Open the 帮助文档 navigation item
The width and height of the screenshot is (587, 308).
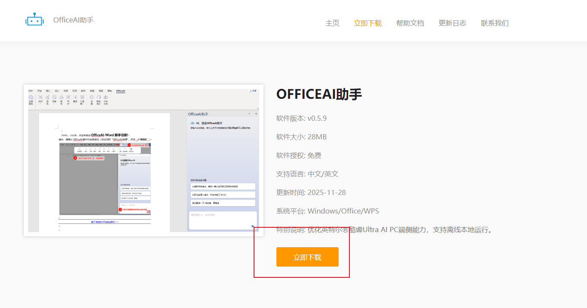coord(410,23)
